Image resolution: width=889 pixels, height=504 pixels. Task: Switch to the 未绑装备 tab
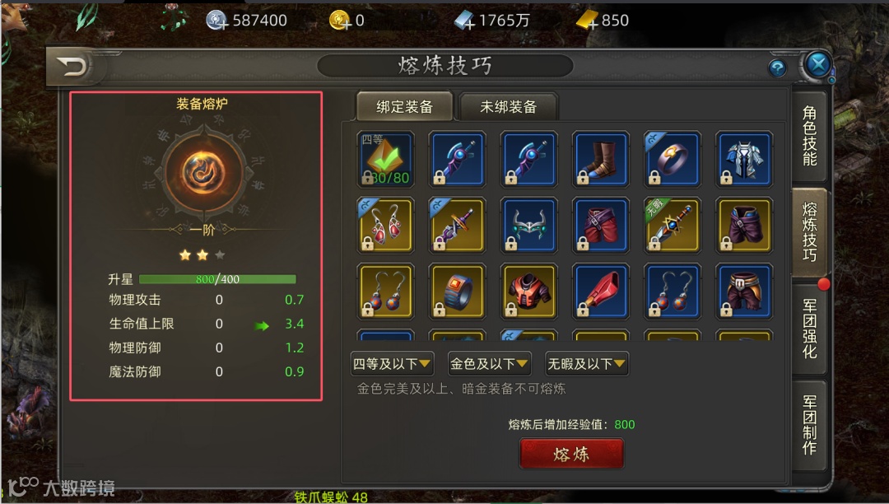tap(508, 106)
